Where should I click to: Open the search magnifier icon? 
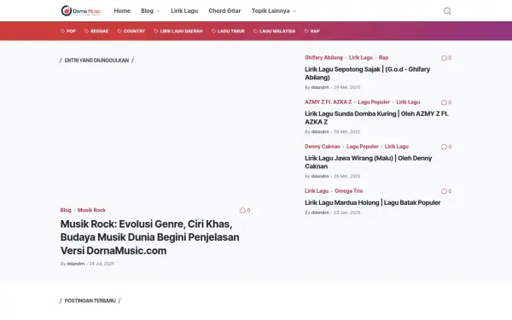click(447, 11)
